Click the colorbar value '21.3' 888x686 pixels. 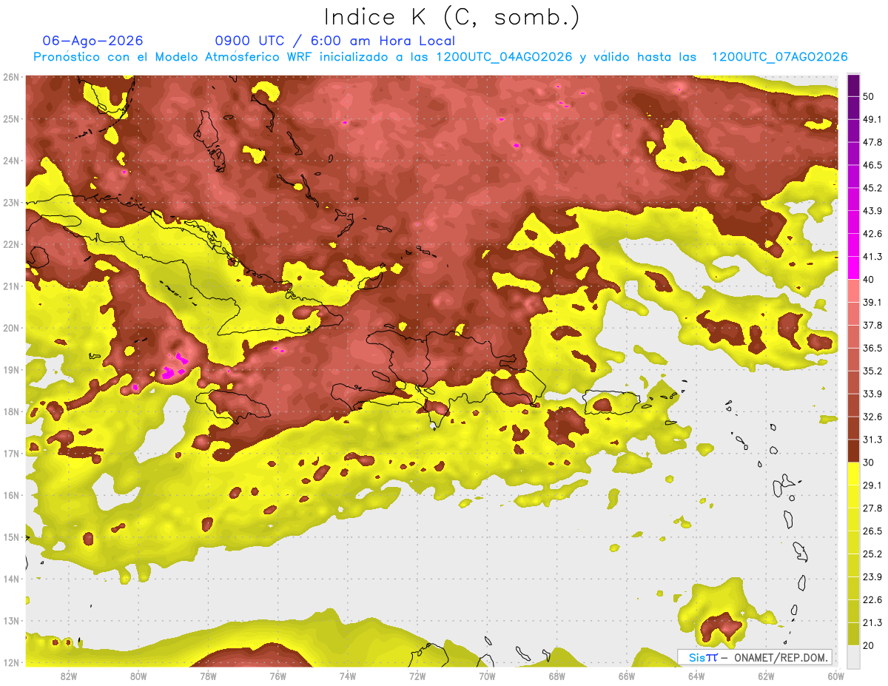(x=872, y=623)
